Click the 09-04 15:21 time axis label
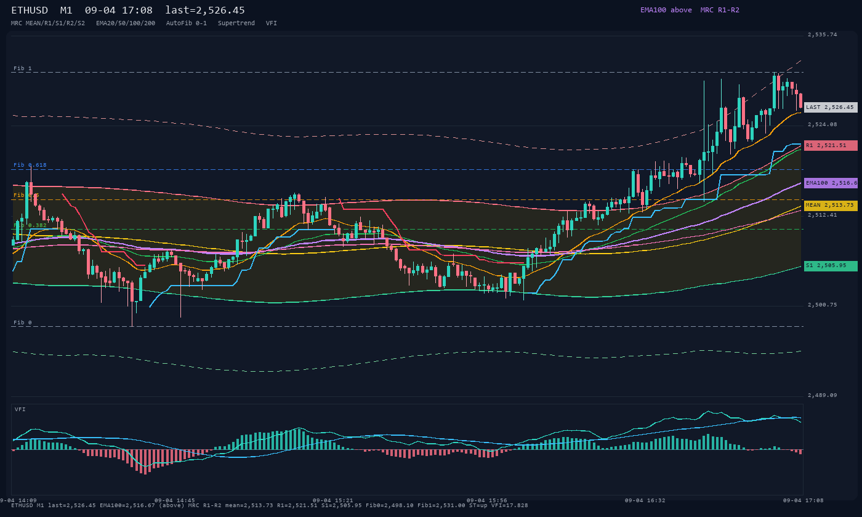This screenshot has height=517, width=862. 332,500
